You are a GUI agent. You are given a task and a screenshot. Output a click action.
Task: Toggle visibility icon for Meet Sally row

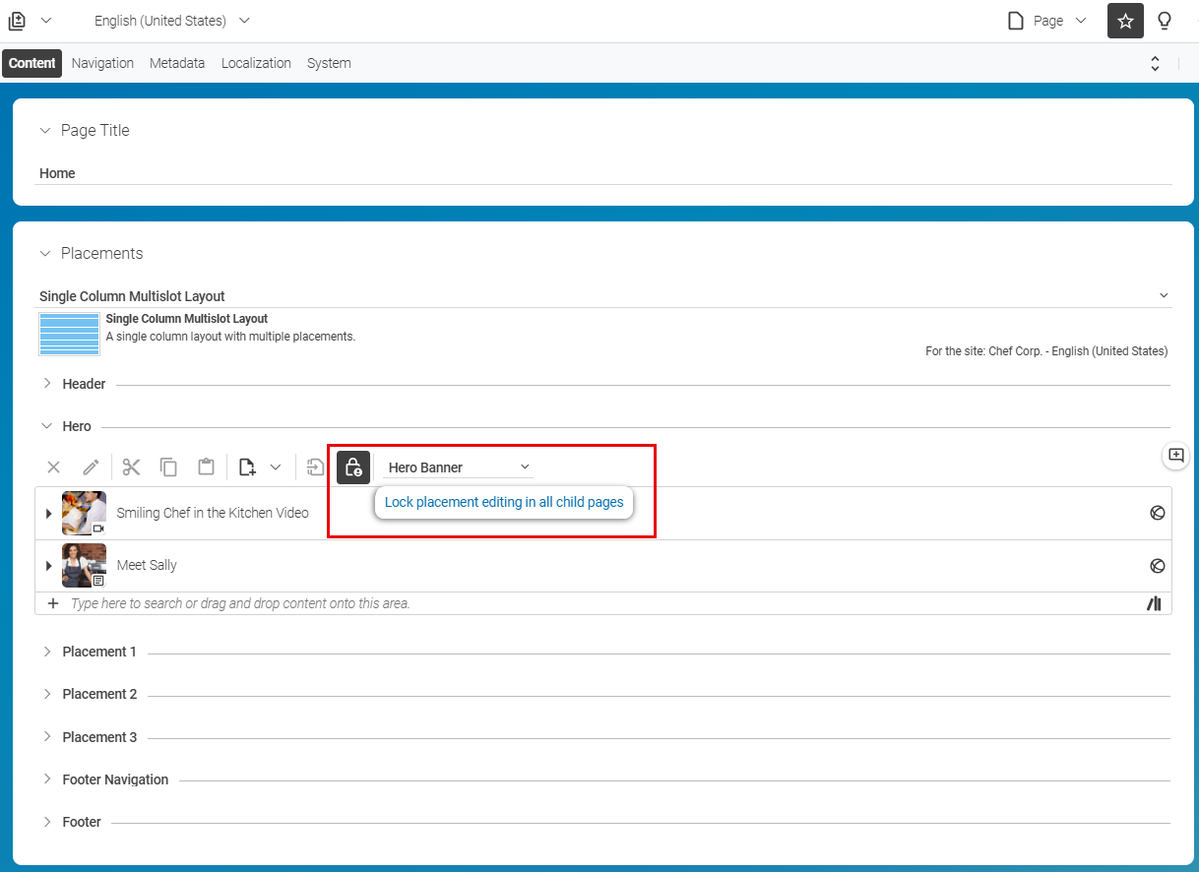tap(1158, 565)
